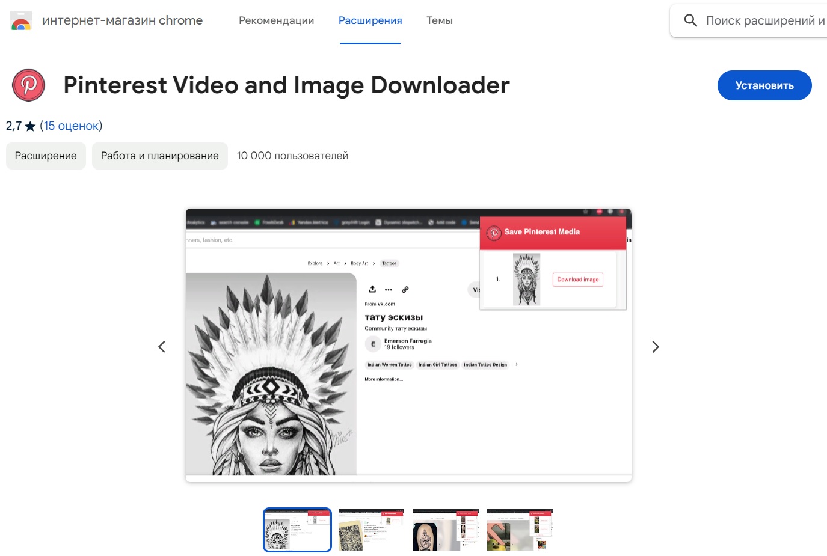This screenshot has height=556, width=827.
Task: Click the Chrome Web Store logo icon
Action: (x=21, y=20)
